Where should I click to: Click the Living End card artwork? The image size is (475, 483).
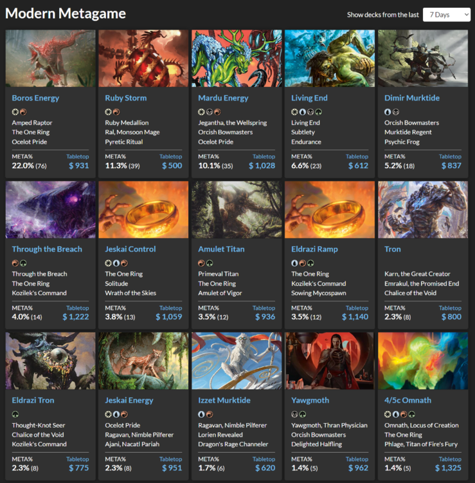tap(329, 58)
